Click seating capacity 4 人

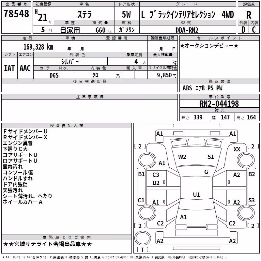140,62
